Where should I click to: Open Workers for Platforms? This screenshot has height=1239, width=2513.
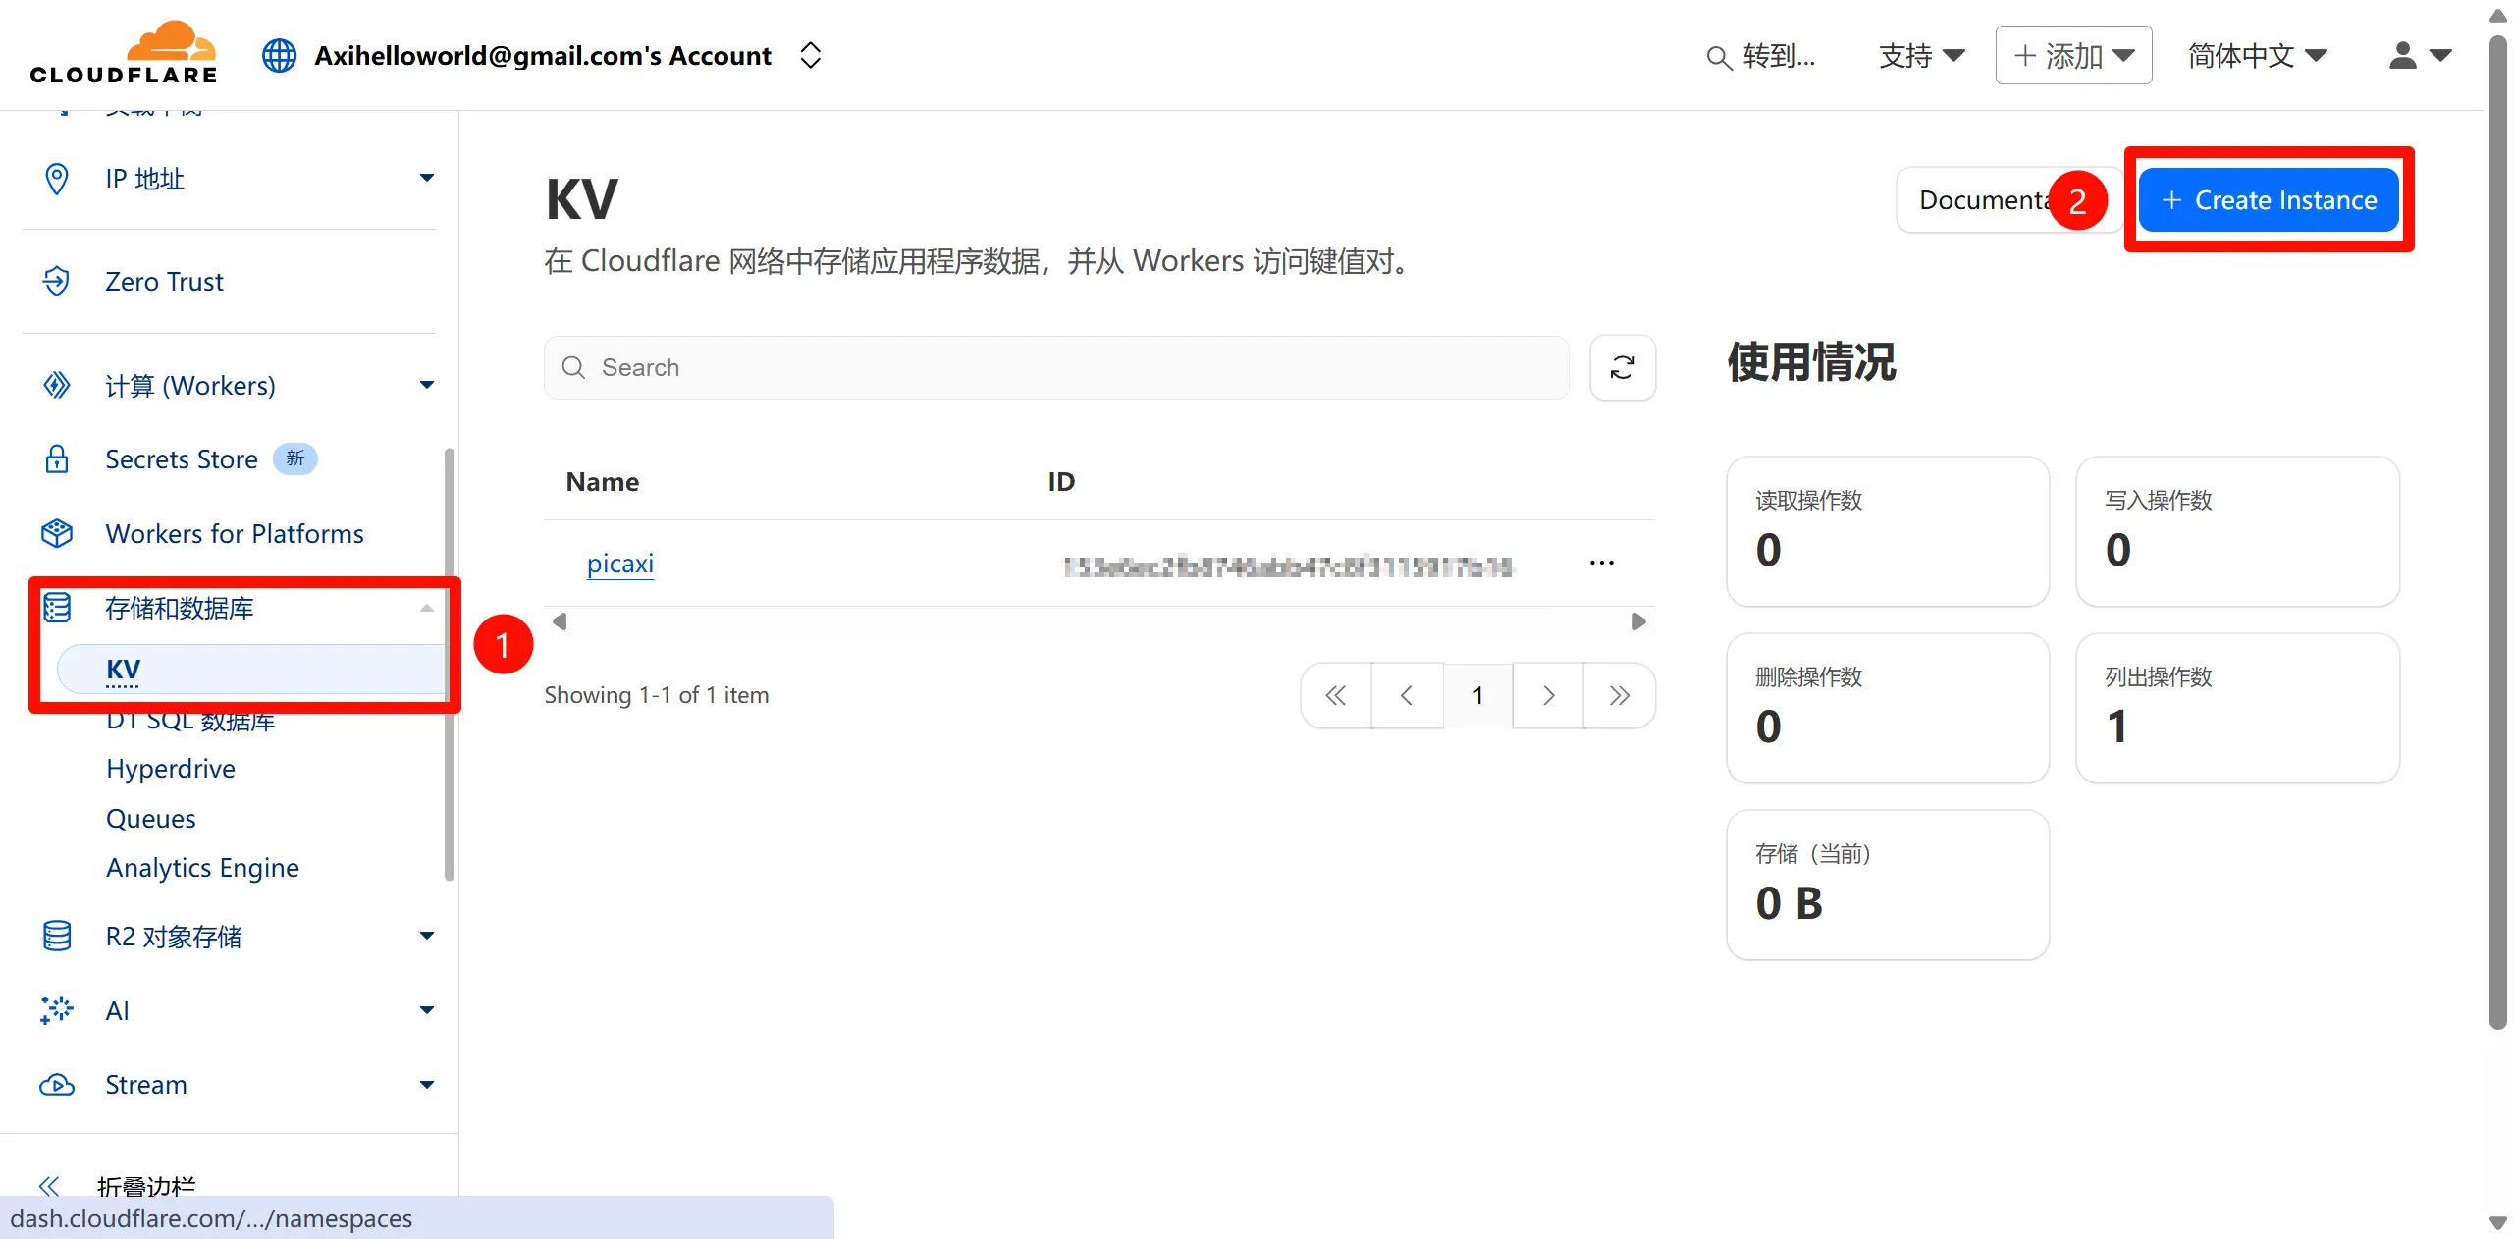point(235,533)
